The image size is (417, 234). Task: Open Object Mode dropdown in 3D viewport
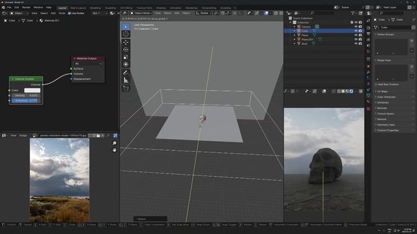click(x=141, y=13)
